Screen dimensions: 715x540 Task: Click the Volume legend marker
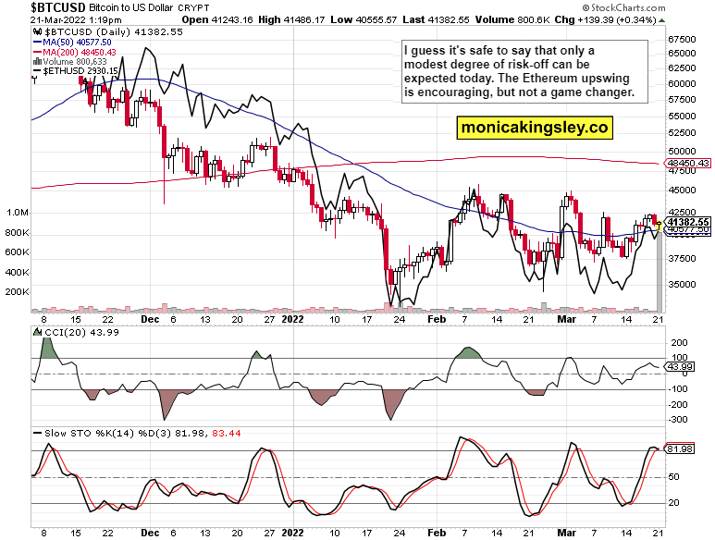tap(36, 61)
